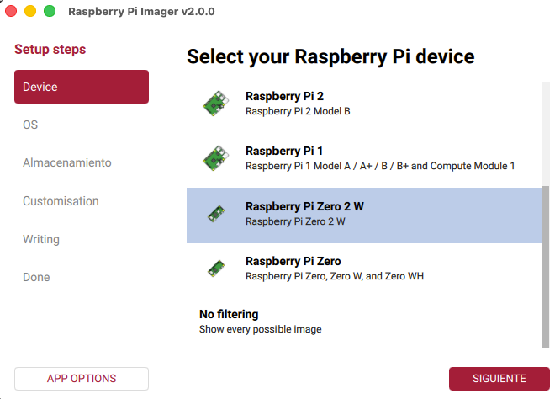This screenshot has width=555, height=399.
Task: Select Raspberry Pi 2 Model B entry
Action: click(x=298, y=110)
